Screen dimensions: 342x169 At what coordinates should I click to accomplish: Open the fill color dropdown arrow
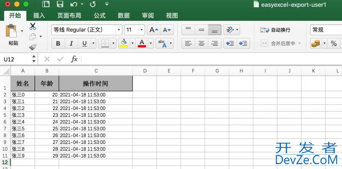pyautogui.click(x=132, y=43)
